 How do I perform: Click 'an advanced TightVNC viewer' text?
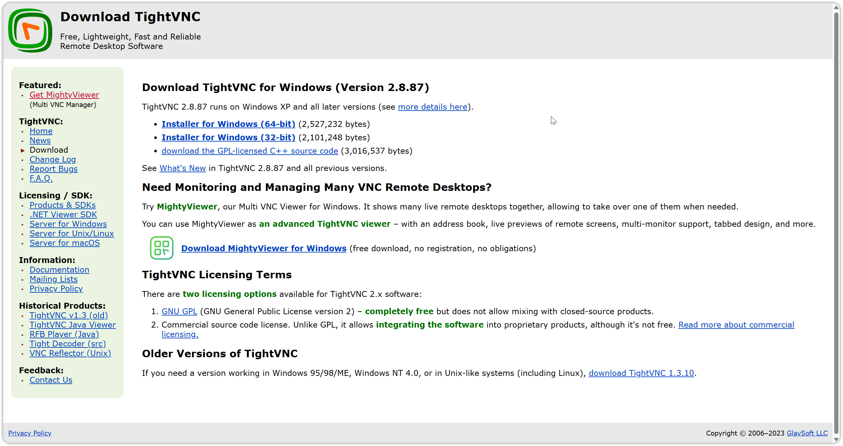pyautogui.click(x=325, y=224)
